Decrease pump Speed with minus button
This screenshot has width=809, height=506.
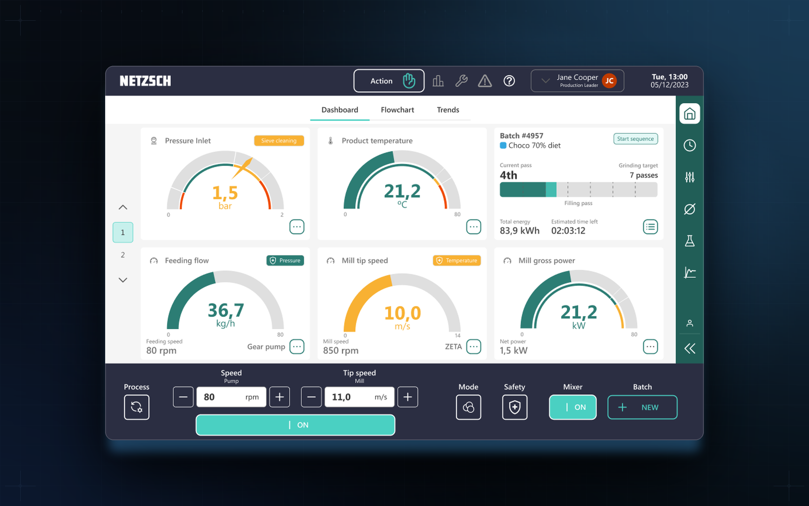(x=183, y=397)
